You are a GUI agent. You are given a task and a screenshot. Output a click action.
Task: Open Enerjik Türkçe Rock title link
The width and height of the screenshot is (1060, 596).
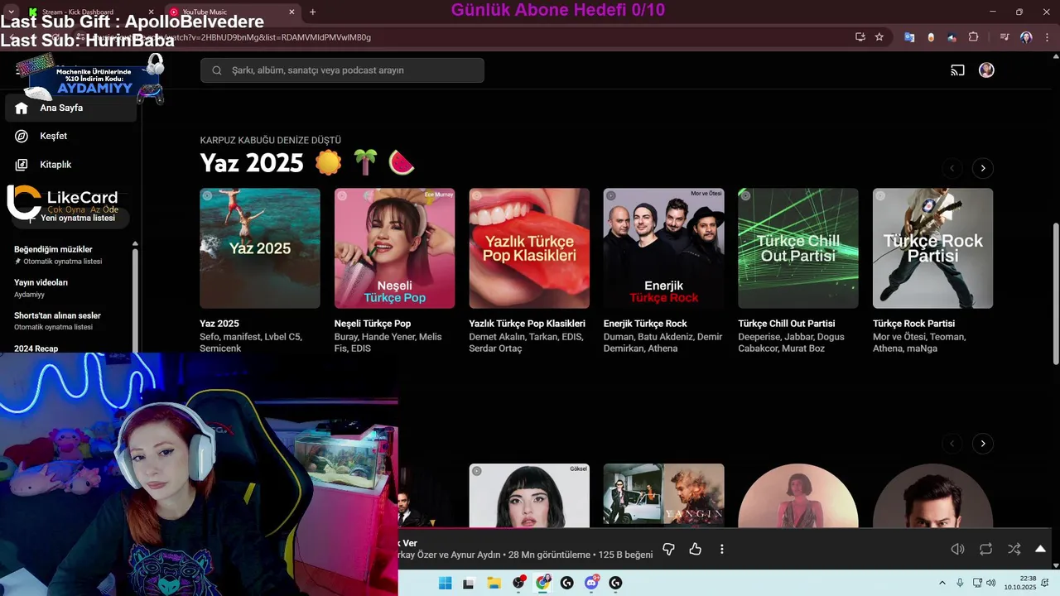pyautogui.click(x=645, y=324)
